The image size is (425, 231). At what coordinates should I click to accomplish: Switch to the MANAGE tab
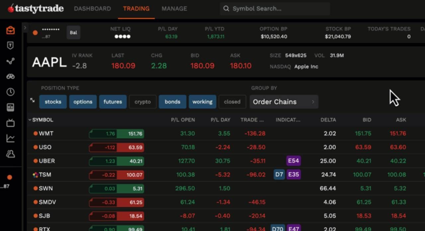point(174,9)
